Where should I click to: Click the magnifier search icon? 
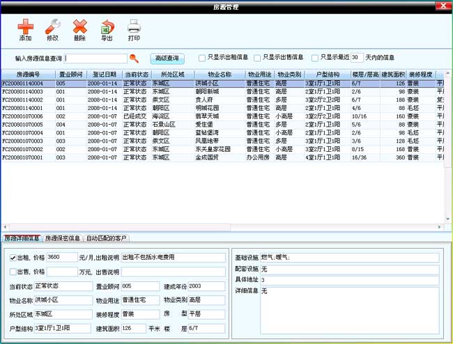[135, 58]
